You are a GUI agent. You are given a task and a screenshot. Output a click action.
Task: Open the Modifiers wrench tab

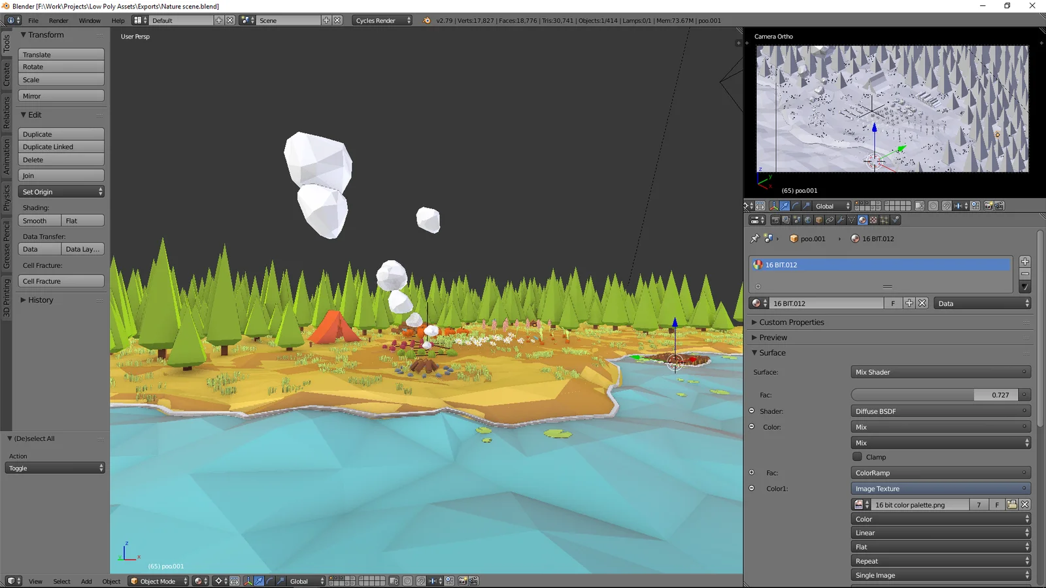841,220
